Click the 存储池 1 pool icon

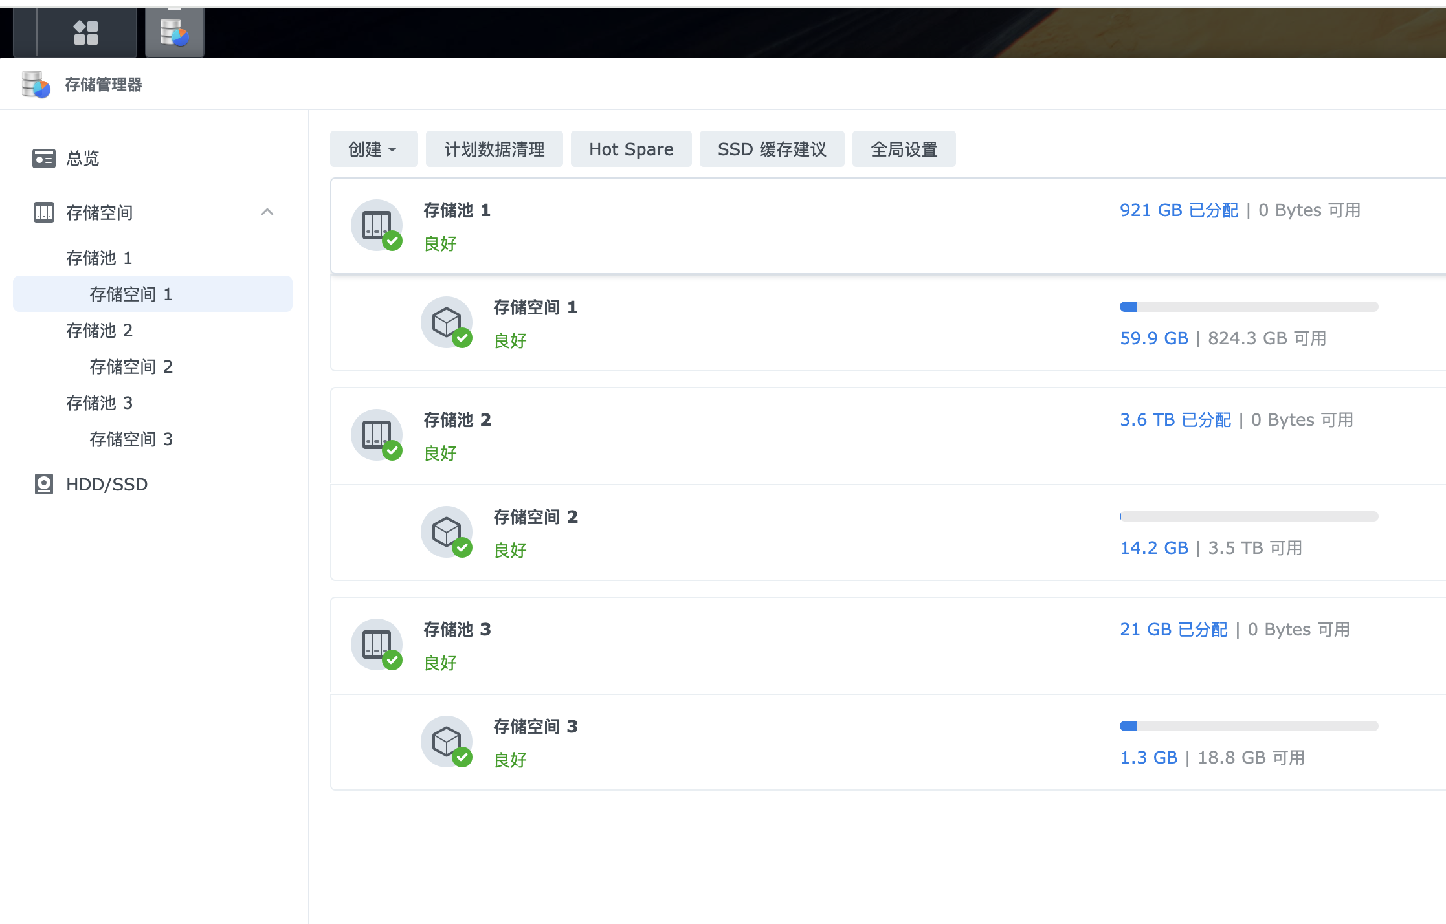377,225
